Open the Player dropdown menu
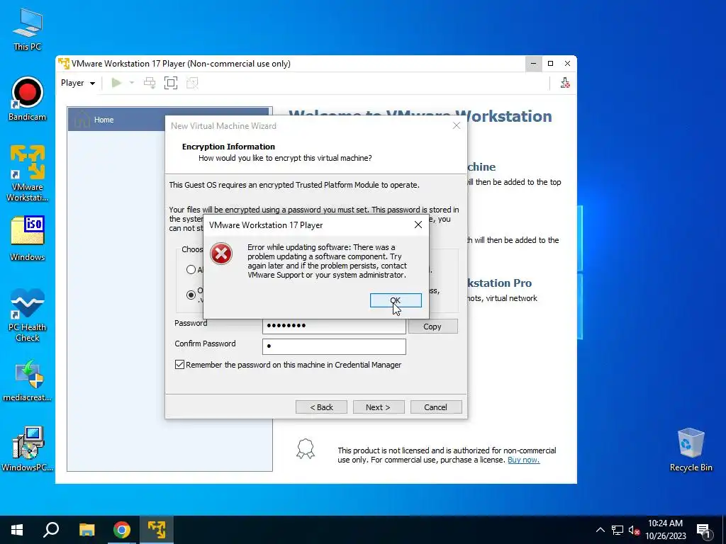This screenshot has height=544, width=726. 78,83
